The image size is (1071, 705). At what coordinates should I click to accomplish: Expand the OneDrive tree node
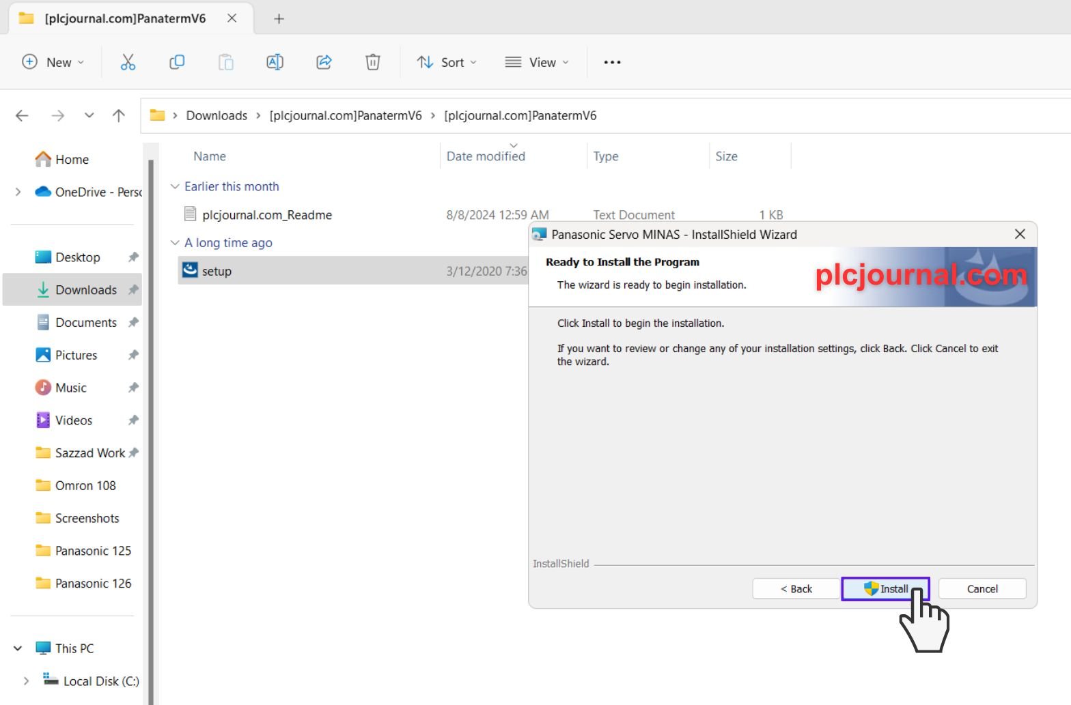[x=18, y=192]
